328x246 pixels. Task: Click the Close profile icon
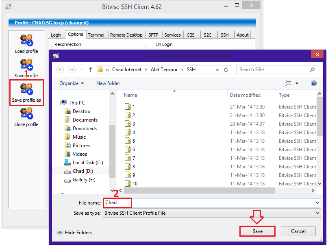coord(26,113)
